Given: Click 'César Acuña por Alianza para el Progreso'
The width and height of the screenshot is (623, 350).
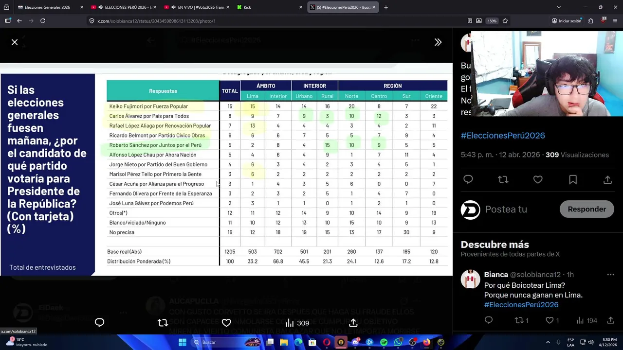Looking at the screenshot, I should [x=157, y=184].
